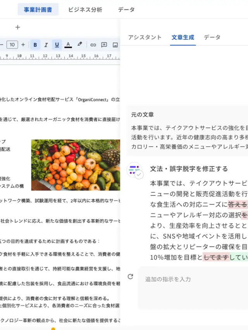The image size is (248, 330).
Task: Click the plus icon to add tab
Action: point(17,27)
